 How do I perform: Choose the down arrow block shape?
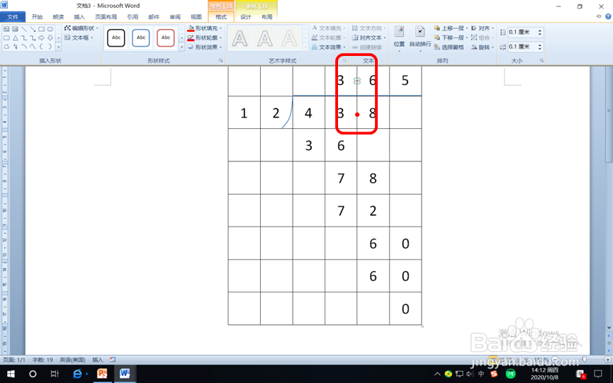pyautogui.click(x=50, y=38)
